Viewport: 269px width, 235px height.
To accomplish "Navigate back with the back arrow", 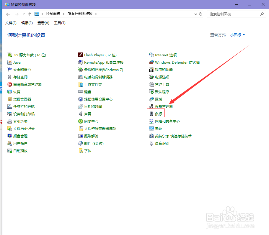I will [8, 14].
